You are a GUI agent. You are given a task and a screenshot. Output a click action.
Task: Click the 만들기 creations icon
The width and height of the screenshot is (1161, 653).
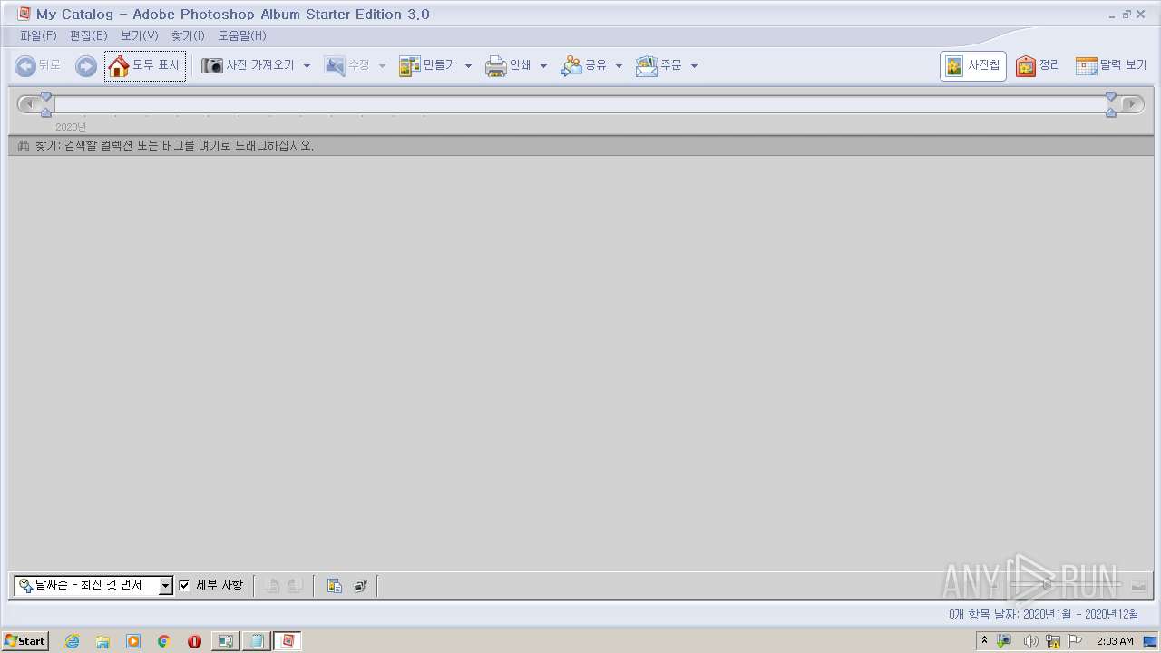point(410,65)
